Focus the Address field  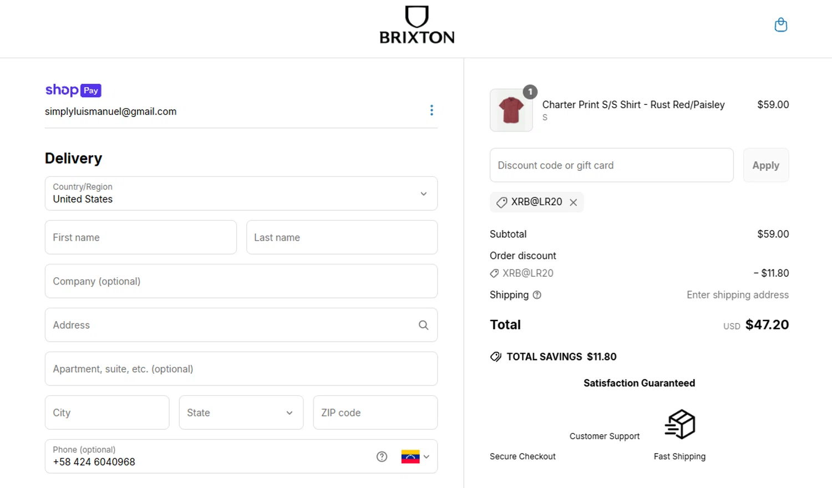pyautogui.click(x=241, y=325)
